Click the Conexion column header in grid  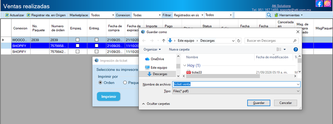coord(20,28)
